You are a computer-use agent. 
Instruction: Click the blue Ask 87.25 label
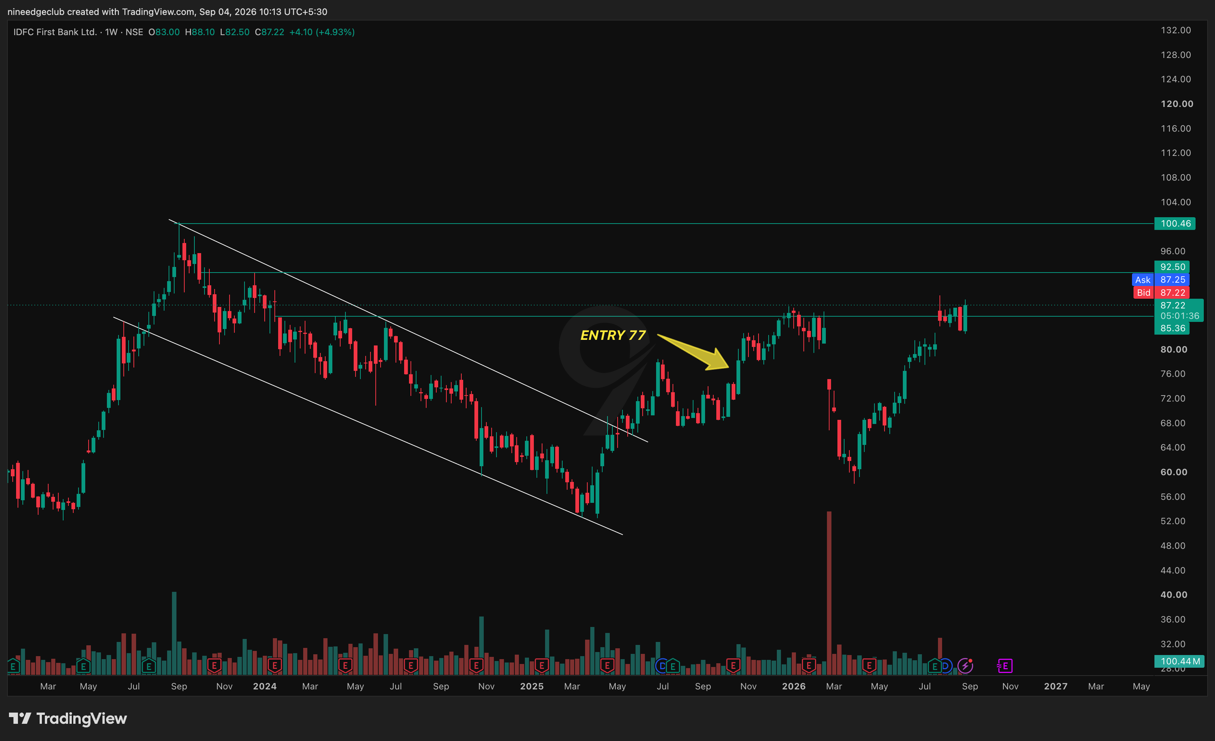[1160, 280]
